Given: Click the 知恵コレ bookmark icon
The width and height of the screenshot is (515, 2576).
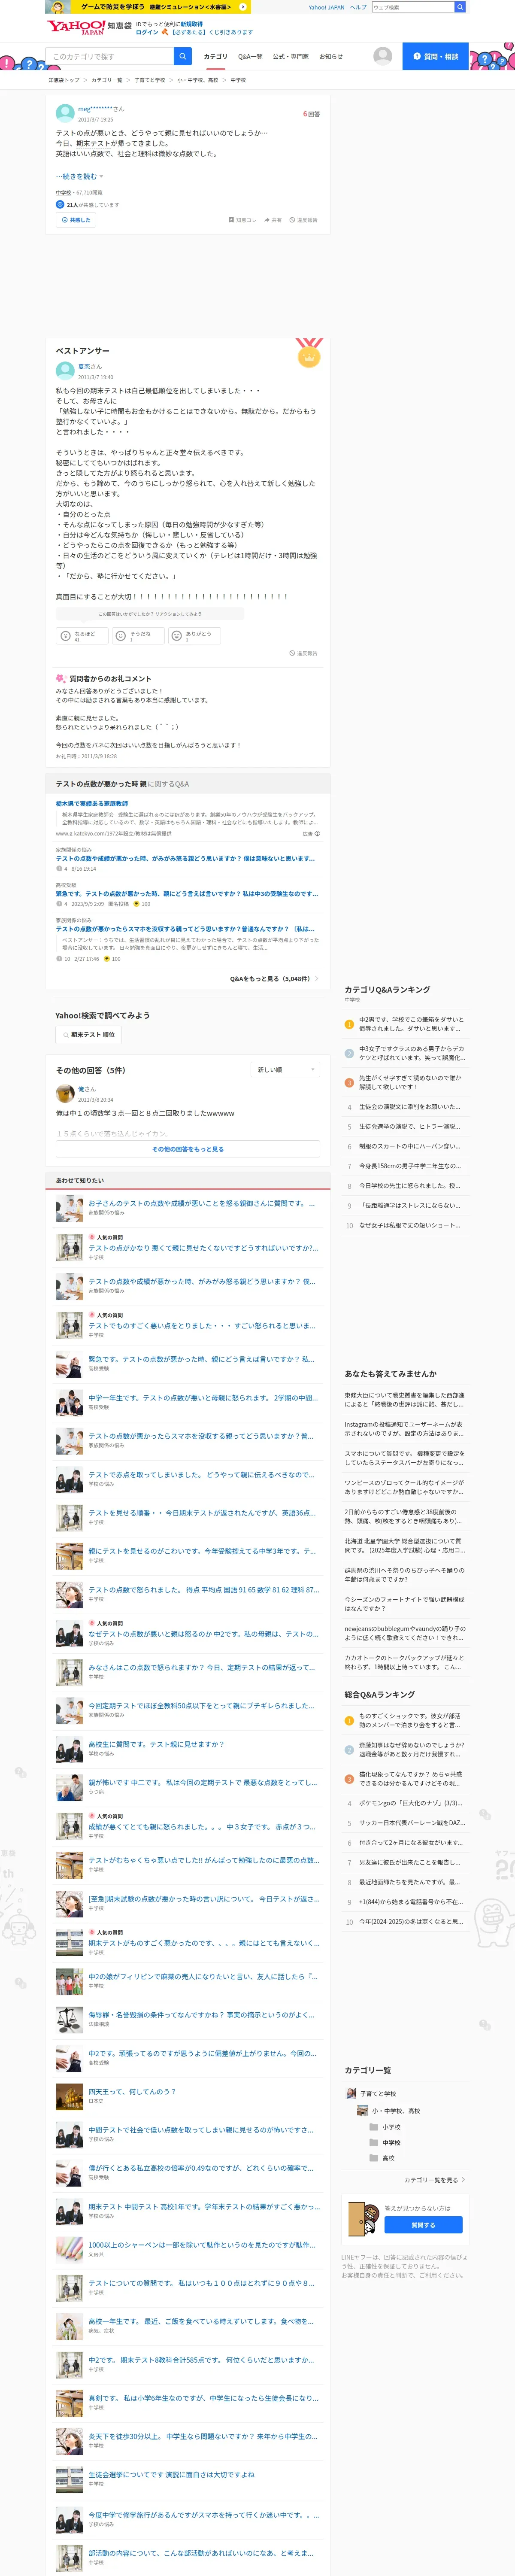Looking at the screenshot, I should point(242,220).
